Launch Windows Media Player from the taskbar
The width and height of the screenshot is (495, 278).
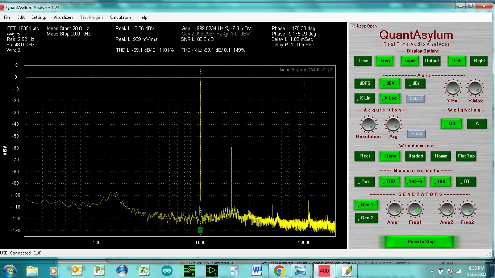(54, 270)
